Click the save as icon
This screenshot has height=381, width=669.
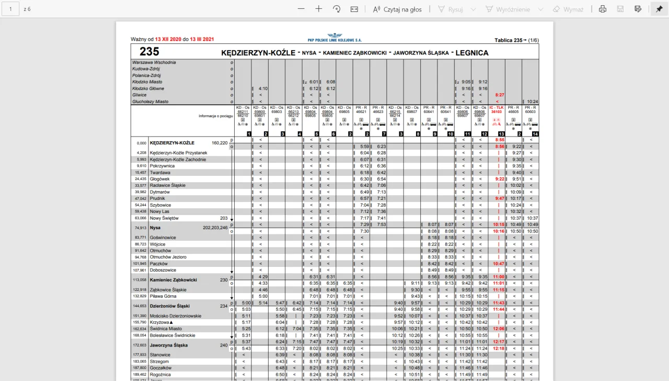[x=638, y=9]
